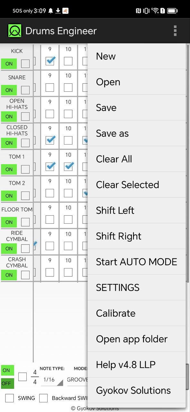This screenshot has width=190, height=412.
Task: Tap the green OFF button at bottom
Action: click(x=8, y=383)
